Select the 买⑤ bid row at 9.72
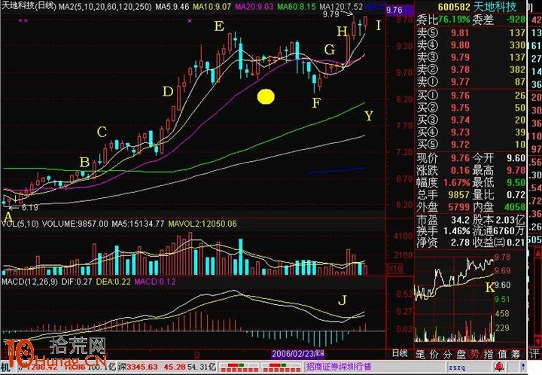Image resolution: width=542 pixels, height=375 pixels. [x=470, y=145]
